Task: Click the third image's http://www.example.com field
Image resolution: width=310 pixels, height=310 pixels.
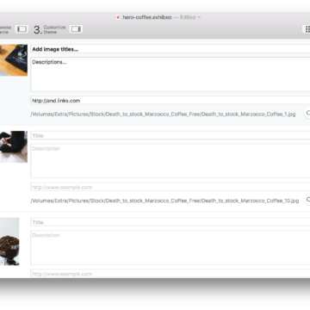Action: click(170, 274)
